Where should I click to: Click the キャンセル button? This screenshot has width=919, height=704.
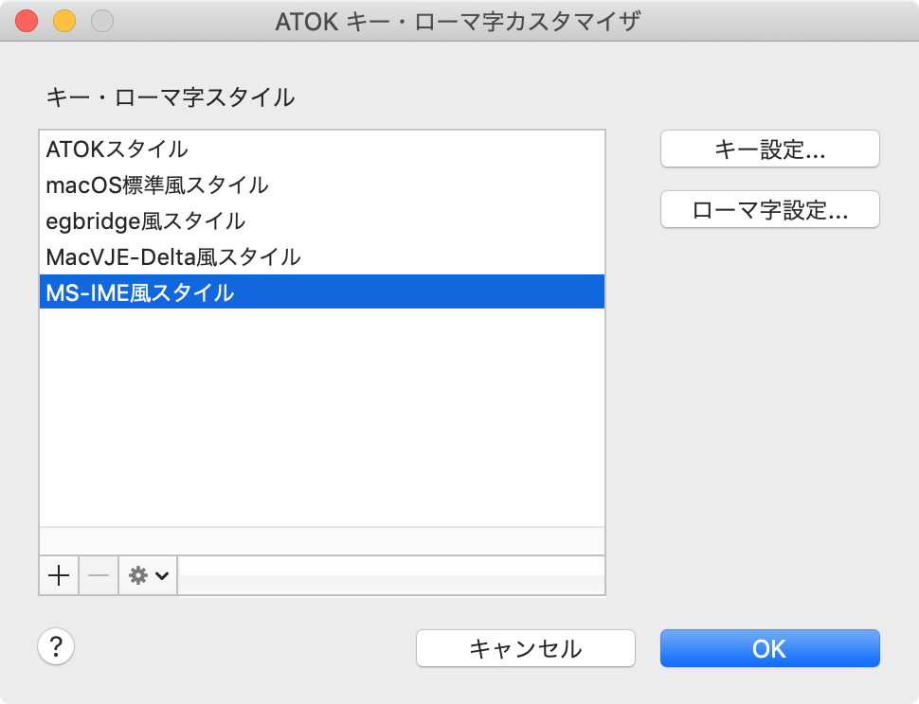[x=526, y=648]
